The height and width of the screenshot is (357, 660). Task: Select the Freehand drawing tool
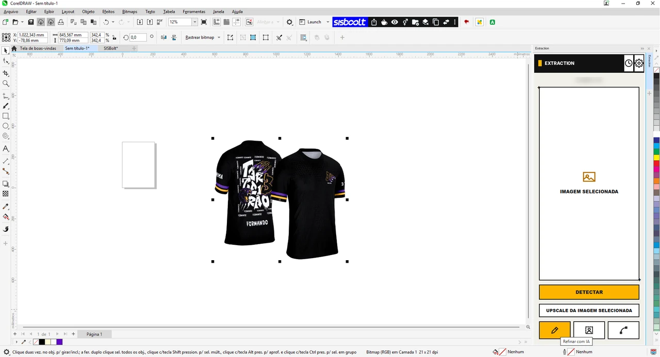(6, 96)
